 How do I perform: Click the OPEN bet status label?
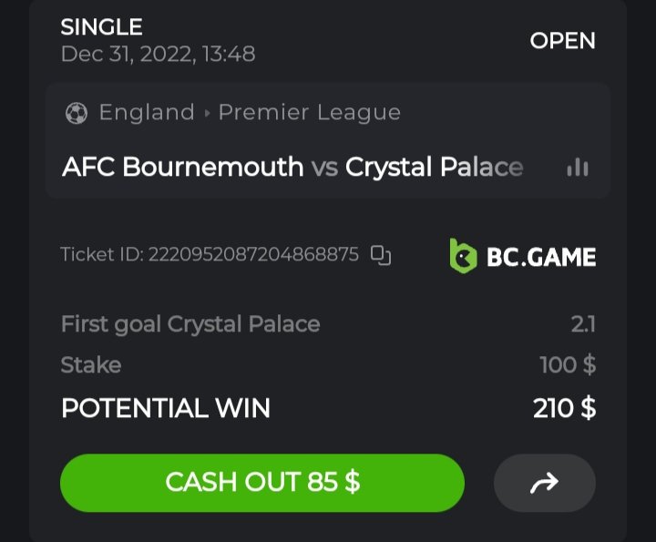click(x=562, y=41)
